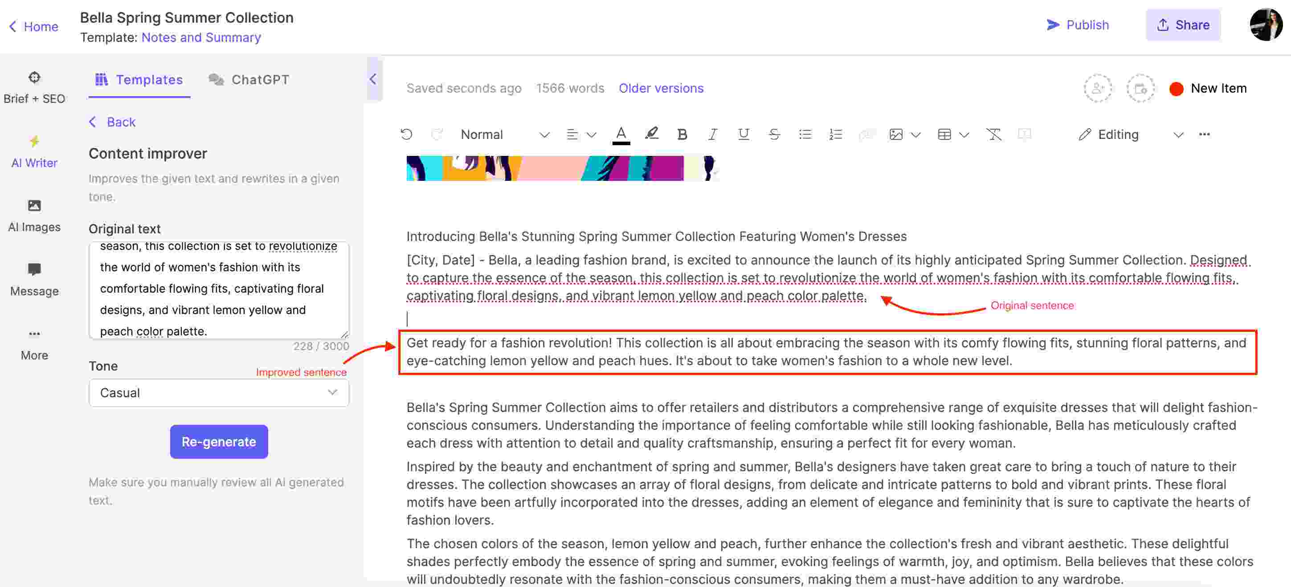Screen dimensions: 1291x587
Task: Click the Redo icon in toolbar
Action: pyautogui.click(x=436, y=133)
